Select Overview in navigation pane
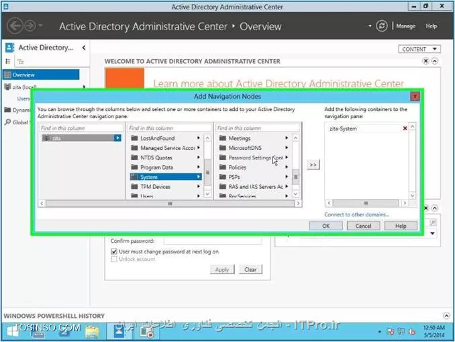455x342 pixels. [41, 75]
